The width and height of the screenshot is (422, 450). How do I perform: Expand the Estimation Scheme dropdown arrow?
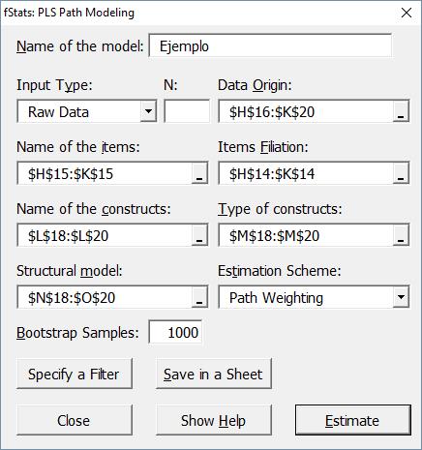point(401,297)
